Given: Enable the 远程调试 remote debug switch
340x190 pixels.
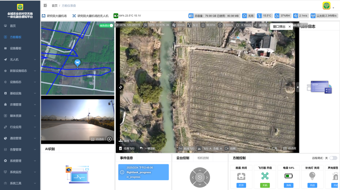Looking at the screenshot, I should click(x=333, y=158).
